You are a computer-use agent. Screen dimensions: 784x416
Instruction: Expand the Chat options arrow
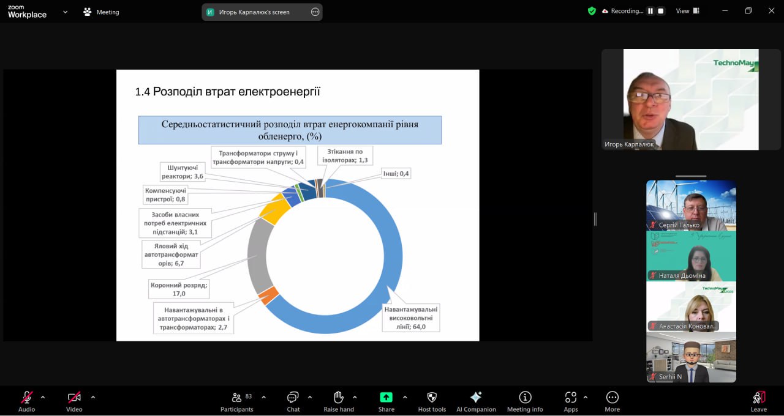(310, 397)
